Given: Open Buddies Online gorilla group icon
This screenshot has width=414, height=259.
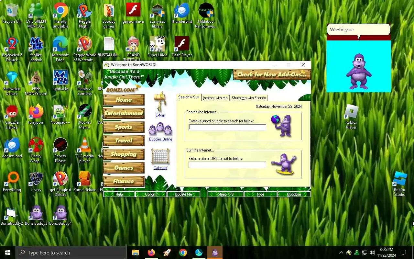Looking at the screenshot, I should coord(160,129).
